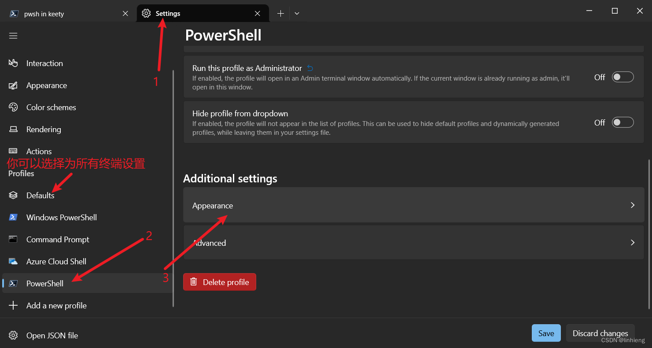Click the chevron on the Advanced row

coord(632,242)
